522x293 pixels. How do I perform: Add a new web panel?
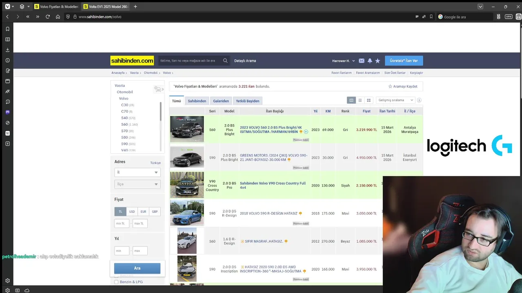7,144
